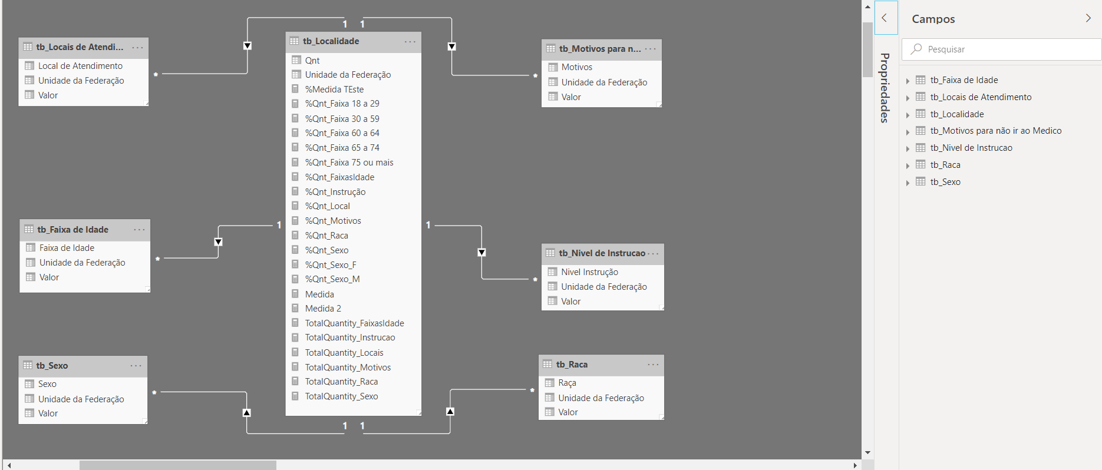Screen dimensions: 1102x470
Task: Expand tb_Raca in Campos pane
Action: [908, 166]
